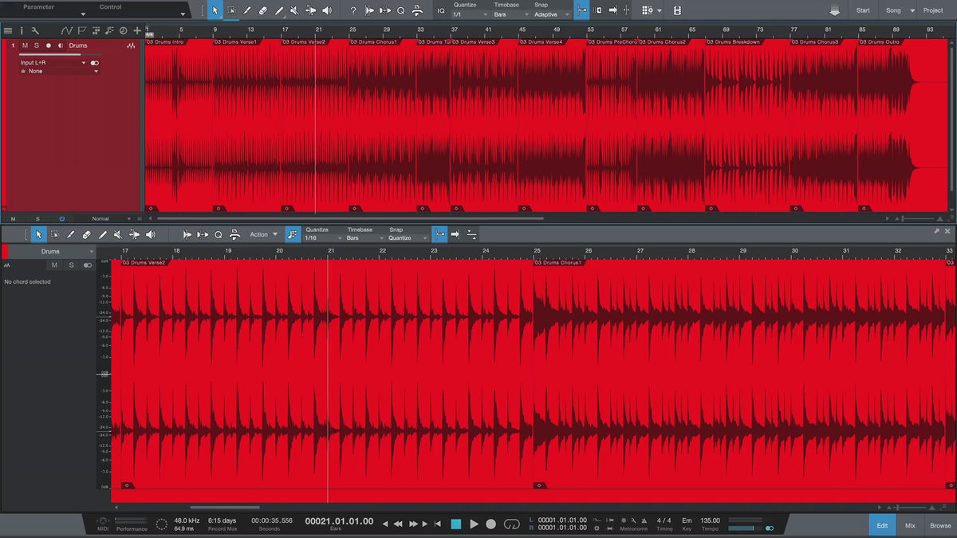
Task: Mute the Drums track
Action: point(25,45)
